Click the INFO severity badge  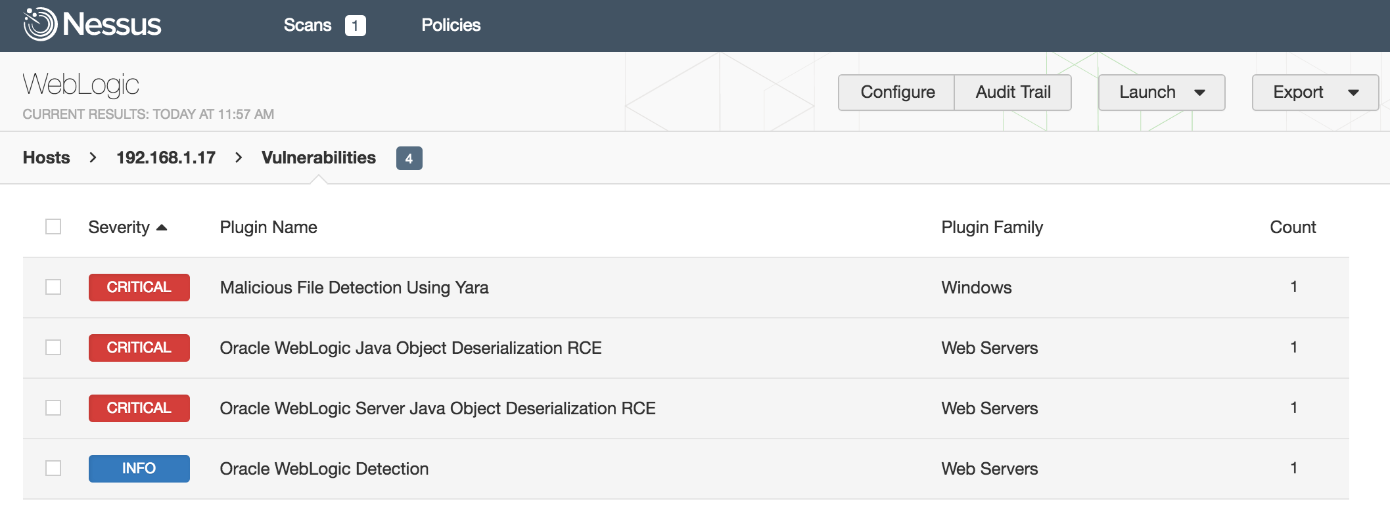coord(139,469)
